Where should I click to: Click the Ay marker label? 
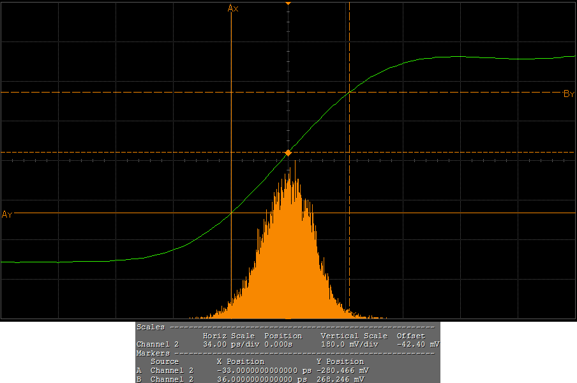[x=7, y=214]
